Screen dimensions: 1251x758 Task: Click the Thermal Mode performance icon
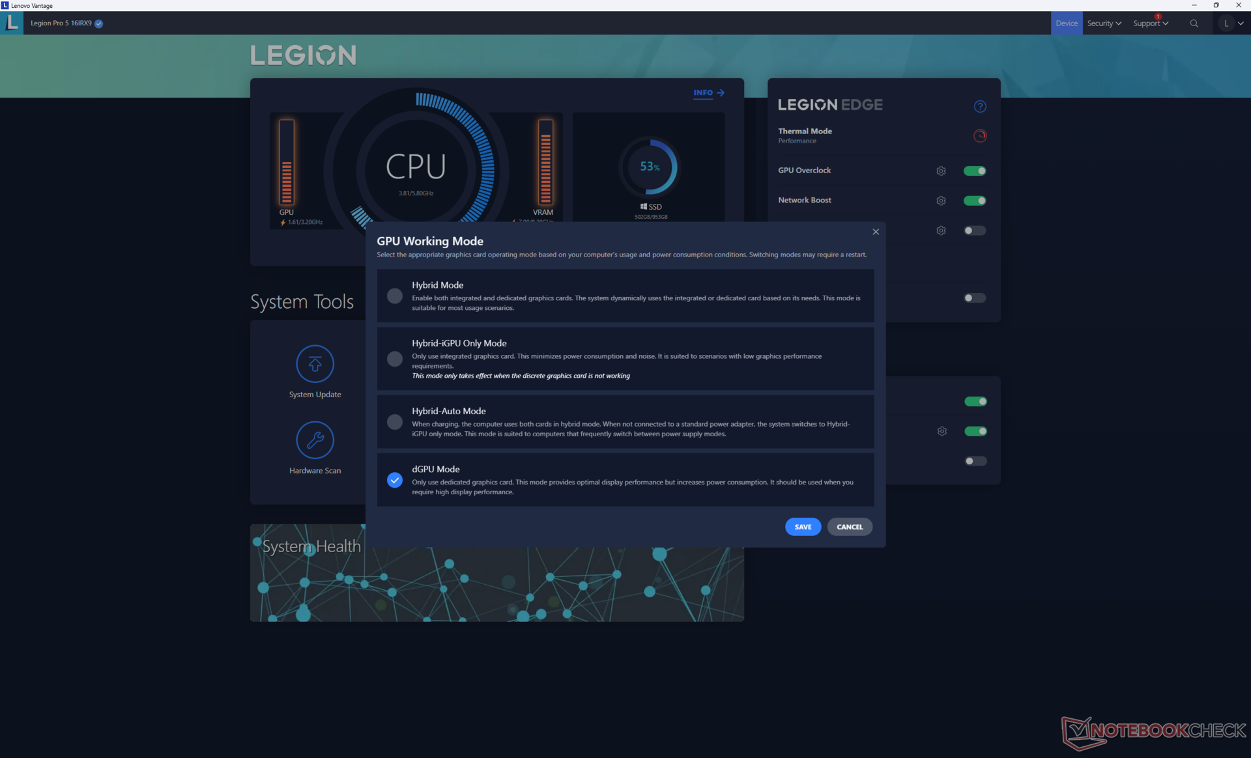pos(979,135)
